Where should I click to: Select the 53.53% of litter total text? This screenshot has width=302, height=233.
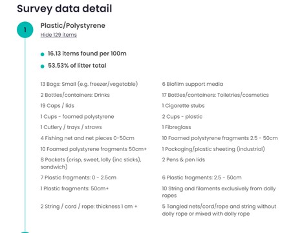click(77, 65)
